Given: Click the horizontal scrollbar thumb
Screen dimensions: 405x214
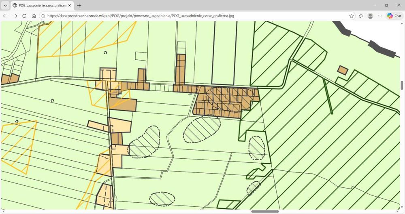Looking at the screenshot, I should (x=265, y=212).
